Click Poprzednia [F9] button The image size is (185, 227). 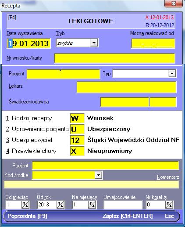(x=28, y=216)
